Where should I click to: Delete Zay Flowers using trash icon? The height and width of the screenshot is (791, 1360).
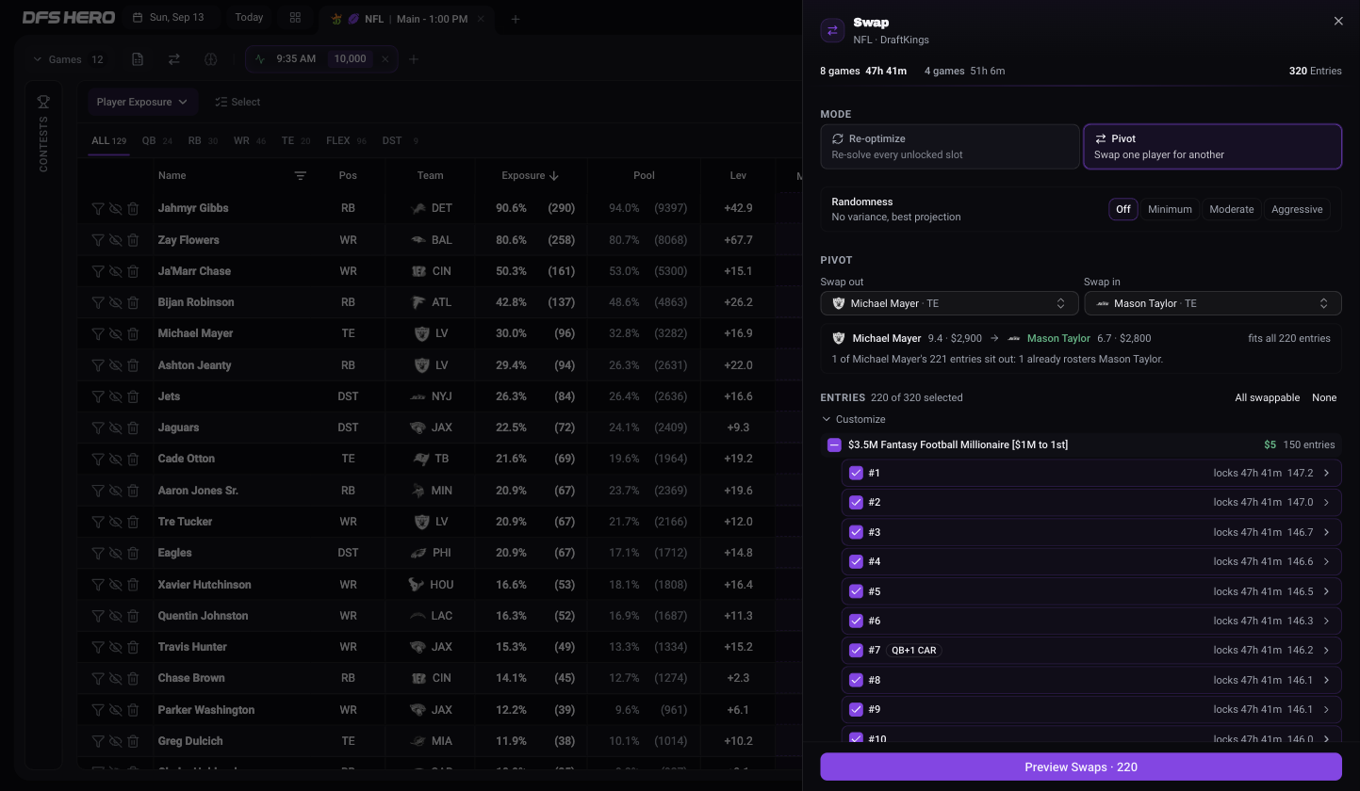pos(133,240)
